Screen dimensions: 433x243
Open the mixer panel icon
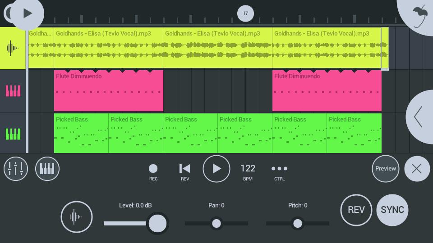[x=16, y=169]
